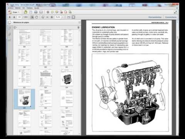This screenshot has width=185, height=139.
Task: Click the thumbnails panel vertical scrollbar
Action: tap(79, 82)
